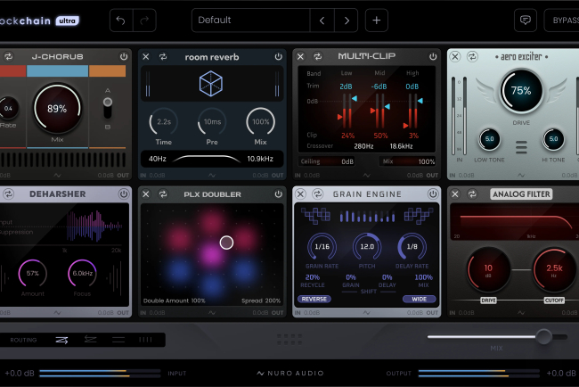
Task: Adjust the aero exciter Low Tone knob
Action: tap(489, 139)
